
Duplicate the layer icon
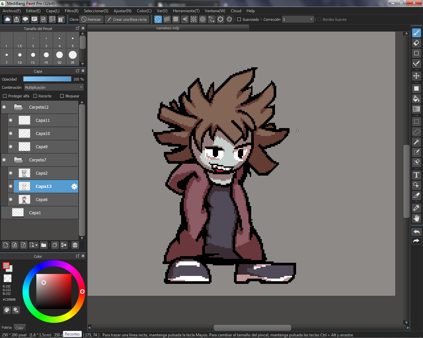(x=55, y=245)
